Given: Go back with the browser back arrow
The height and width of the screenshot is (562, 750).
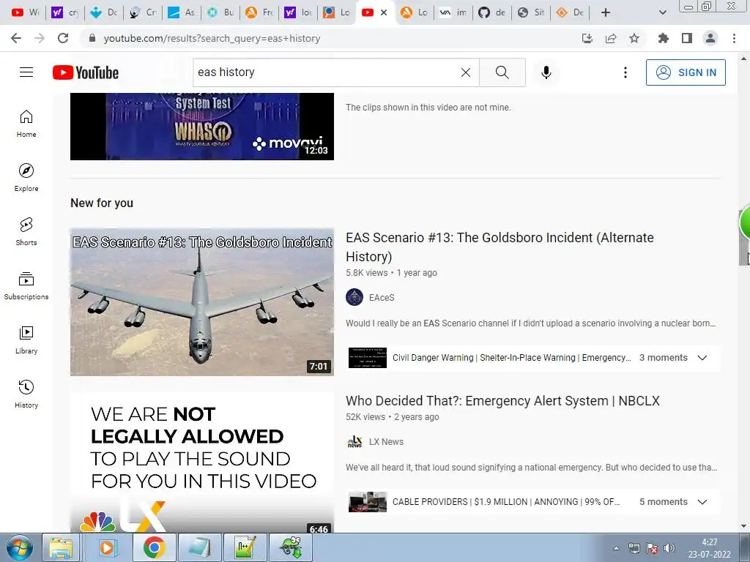Looking at the screenshot, I should tap(16, 38).
